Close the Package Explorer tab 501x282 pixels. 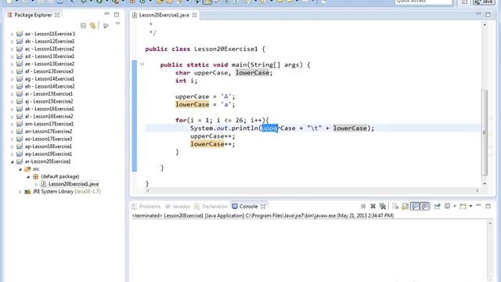tap(57, 15)
